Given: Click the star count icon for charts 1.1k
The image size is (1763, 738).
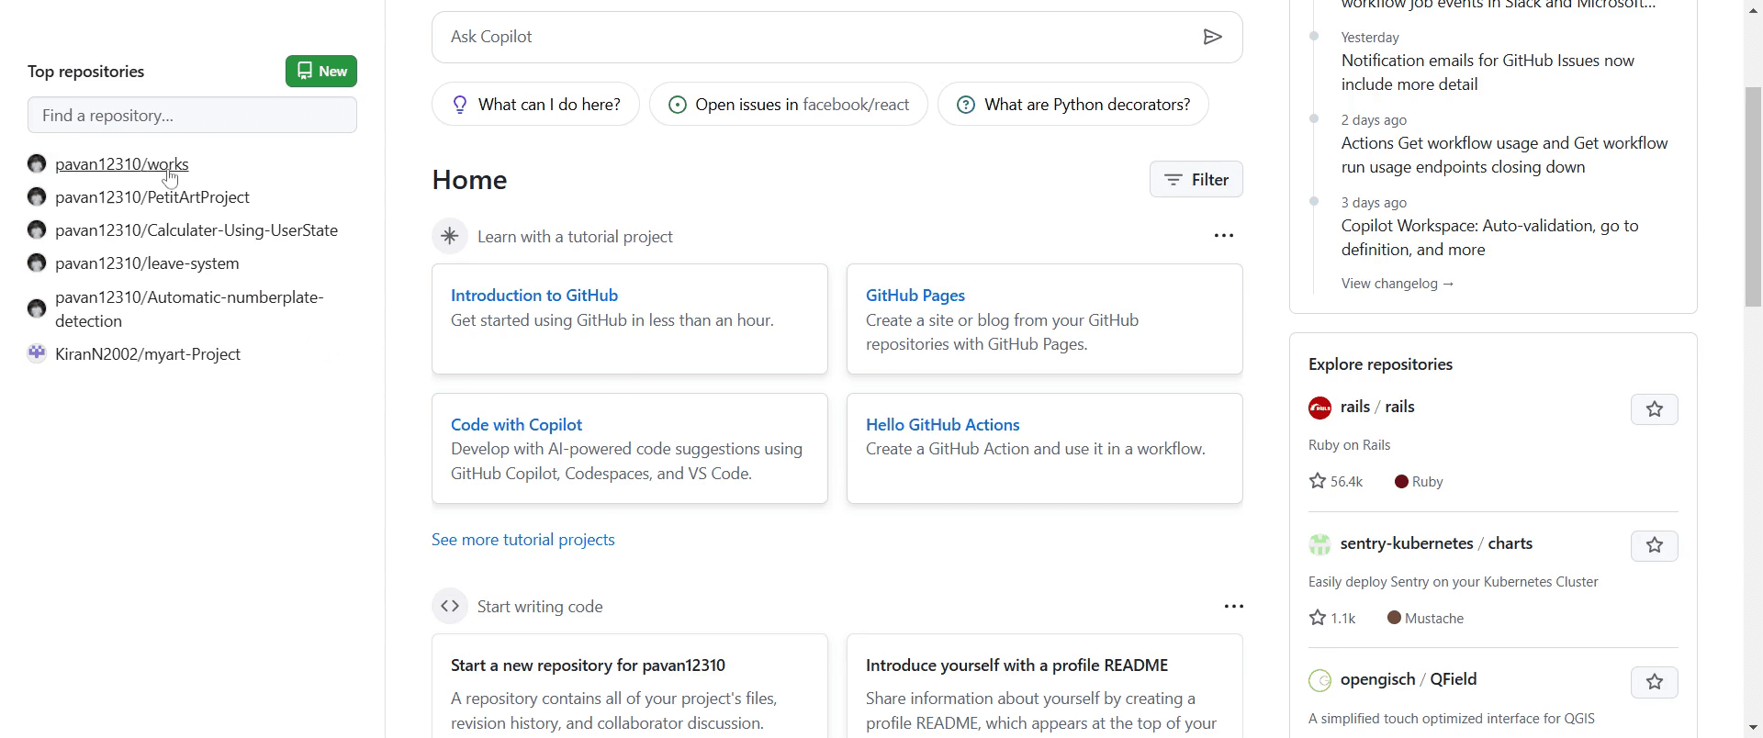Looking at the screenshot, I should coord(1318,618).
